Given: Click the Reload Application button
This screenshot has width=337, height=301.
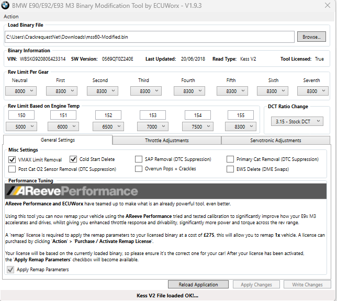Looking at the screenshot, I should (199, 285).
